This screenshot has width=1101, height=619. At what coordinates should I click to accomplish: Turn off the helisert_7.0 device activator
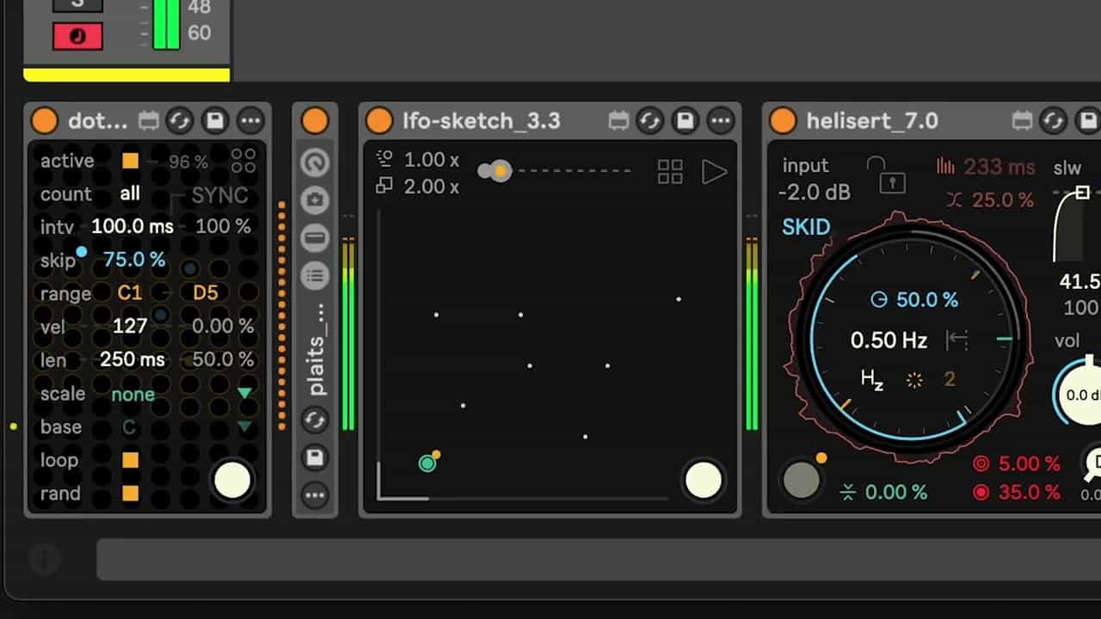(x=783, y=121)
